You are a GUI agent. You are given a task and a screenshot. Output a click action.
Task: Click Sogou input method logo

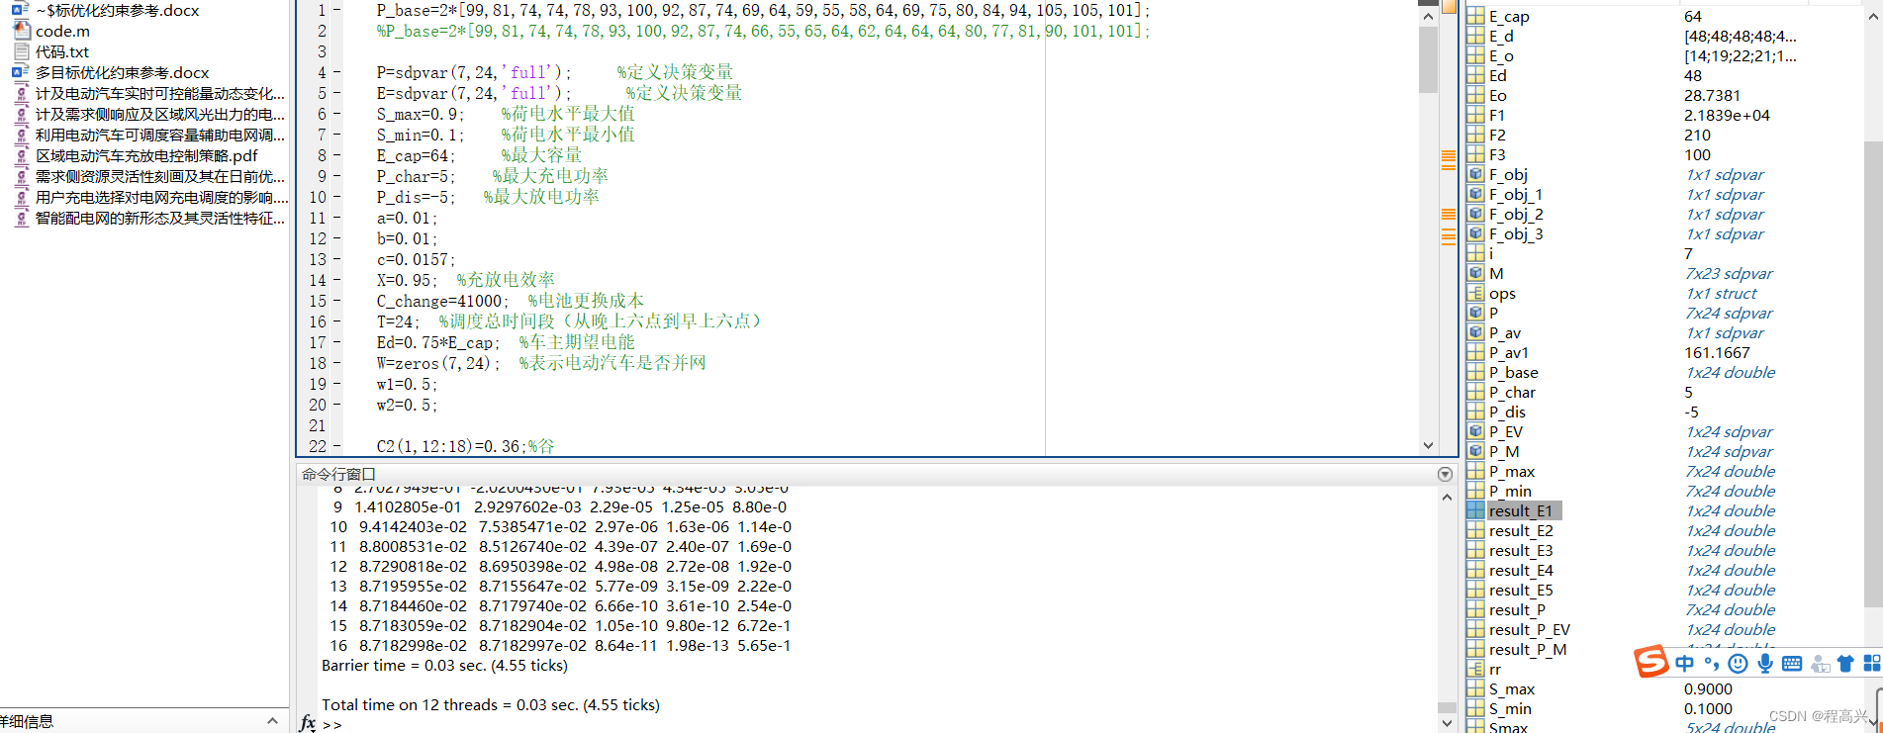1651,662
